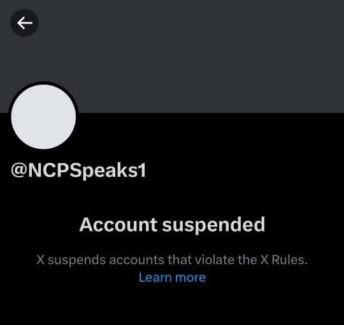Image resolution: width=344 pixels, height=325 pixels.
Task: Tap the X Rules phrase in description
Action: (284, 260)
